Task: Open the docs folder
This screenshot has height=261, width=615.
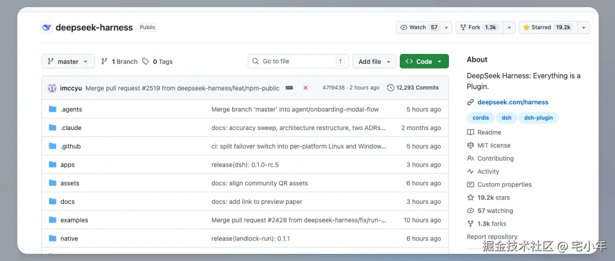Action: (68, 201)
